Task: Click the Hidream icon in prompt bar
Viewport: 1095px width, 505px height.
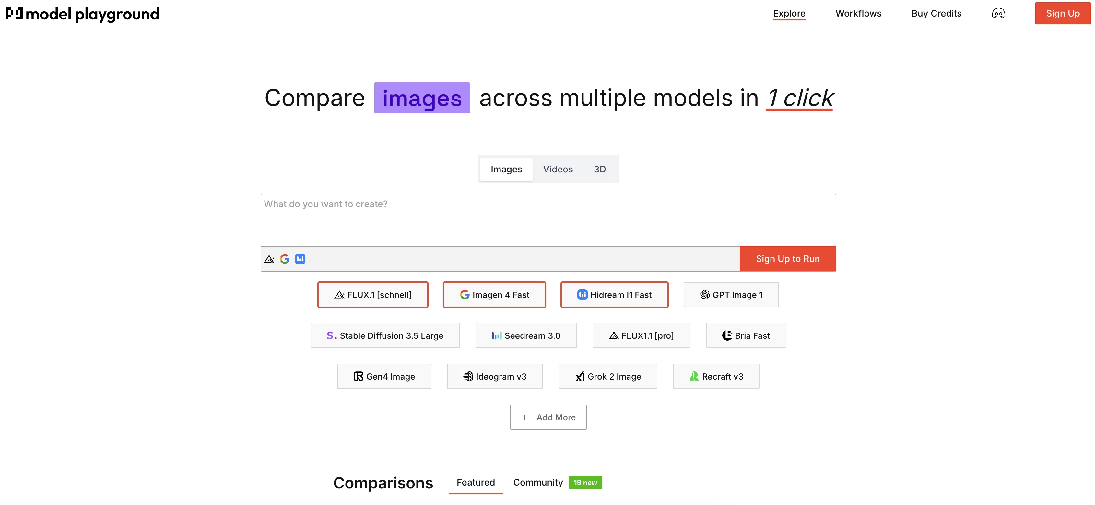Action: click(300, 259)
